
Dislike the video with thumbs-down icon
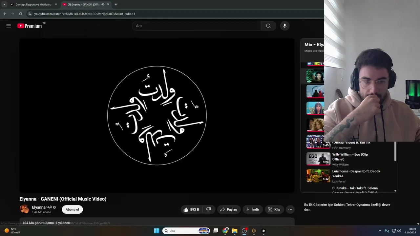click(x=209, y=209)
